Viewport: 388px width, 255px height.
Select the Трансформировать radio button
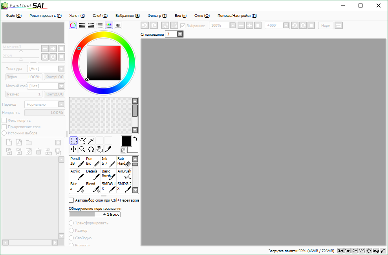(x=71, y=223)
